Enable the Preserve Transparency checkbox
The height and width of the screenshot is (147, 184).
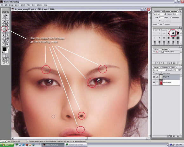tap(154, 73)
